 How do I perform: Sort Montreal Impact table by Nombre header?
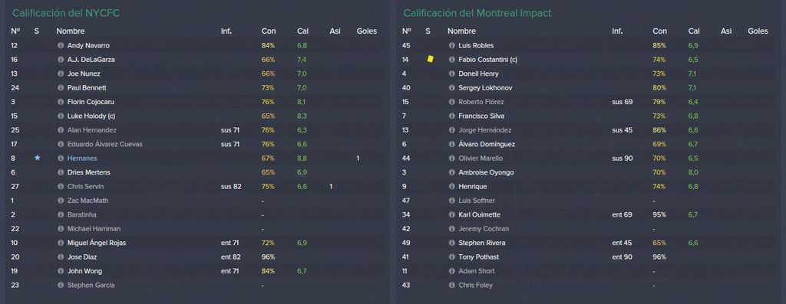(x=461, y=31)
